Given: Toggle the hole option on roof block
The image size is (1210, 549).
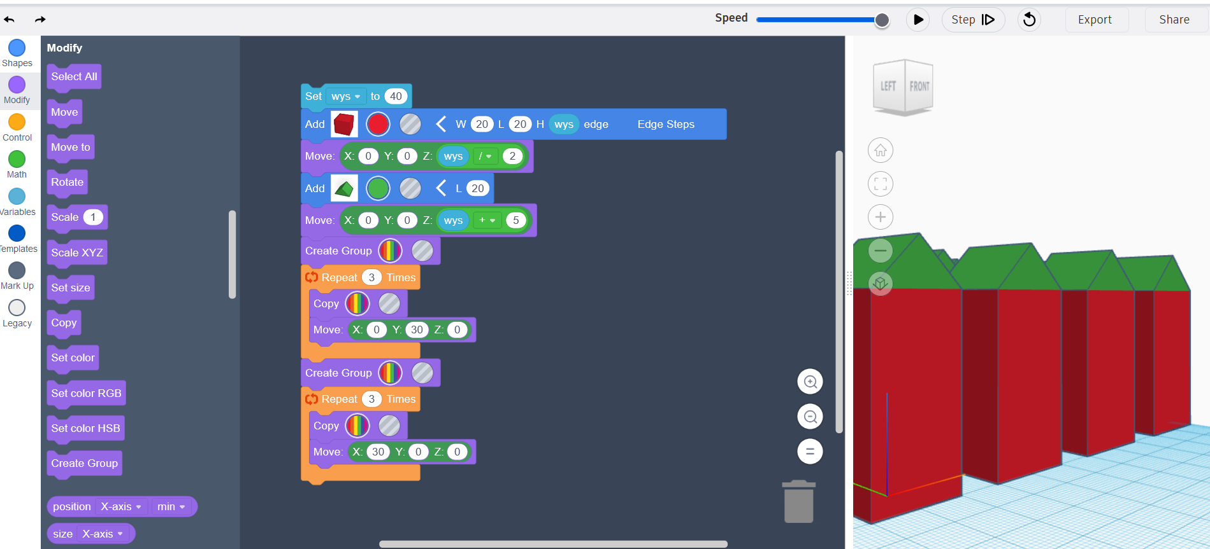Looking at the screenshot, I should point(410,189).
